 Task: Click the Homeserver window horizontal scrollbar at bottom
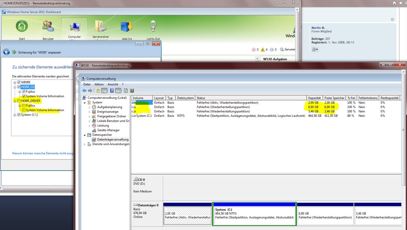37,188
